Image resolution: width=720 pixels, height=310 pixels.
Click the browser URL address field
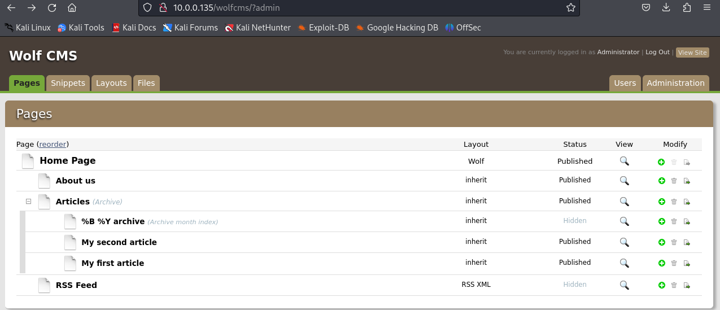coord(359,8)
